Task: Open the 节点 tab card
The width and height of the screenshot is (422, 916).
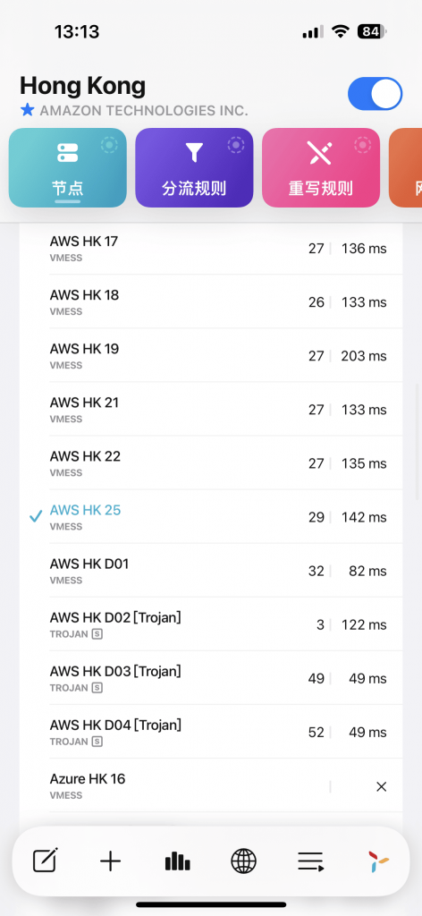Action: 68,167
